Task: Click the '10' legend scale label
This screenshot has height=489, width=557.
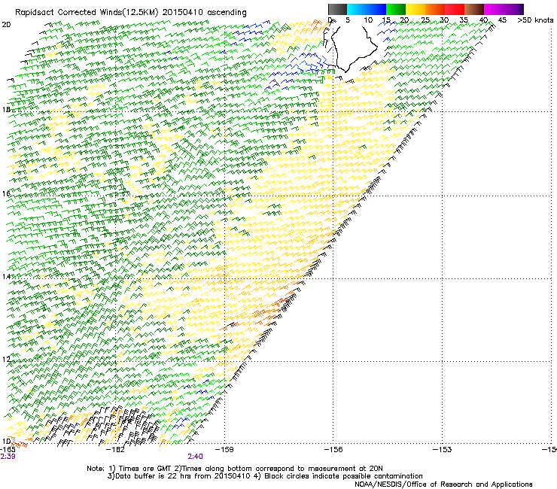Action: 368,20
